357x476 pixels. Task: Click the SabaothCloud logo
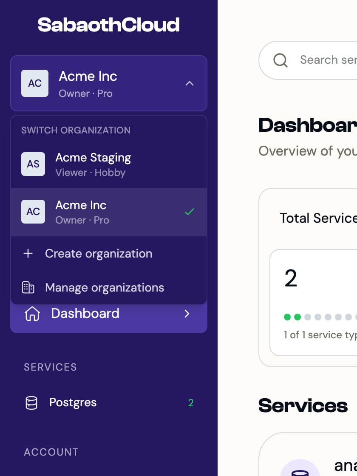coord(109,25)
